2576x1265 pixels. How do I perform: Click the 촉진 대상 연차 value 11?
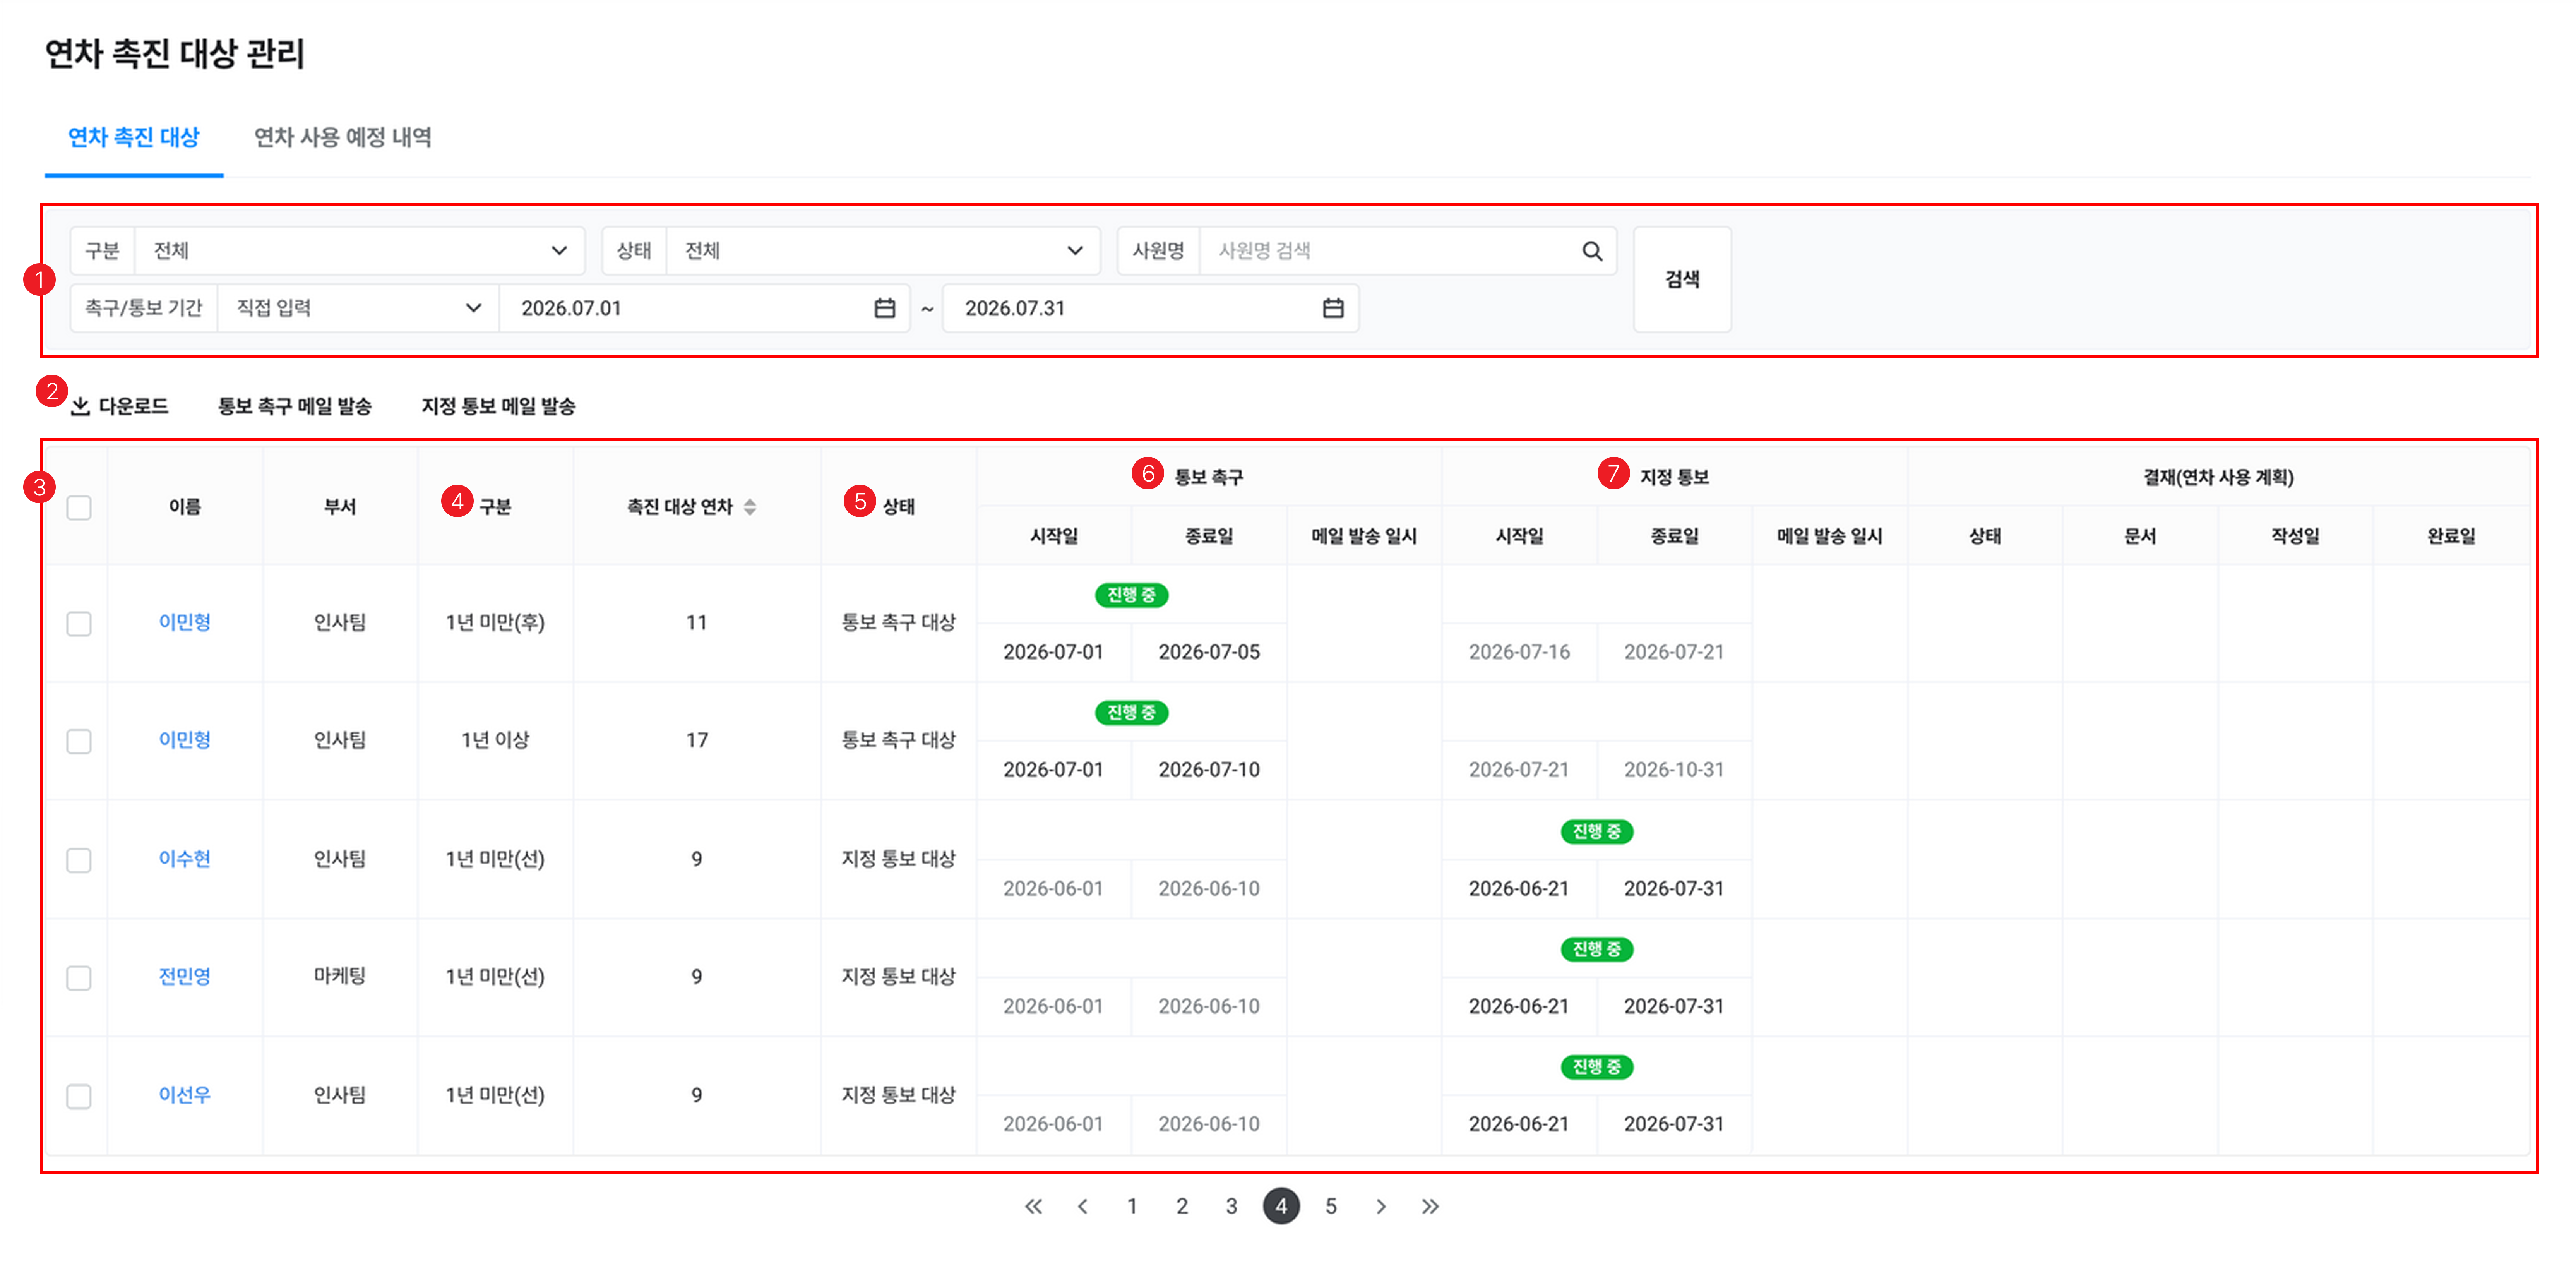tap(697, 622)
